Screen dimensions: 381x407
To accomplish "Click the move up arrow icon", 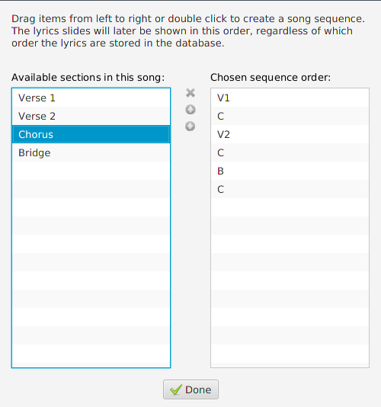I will tap(190, 110).
